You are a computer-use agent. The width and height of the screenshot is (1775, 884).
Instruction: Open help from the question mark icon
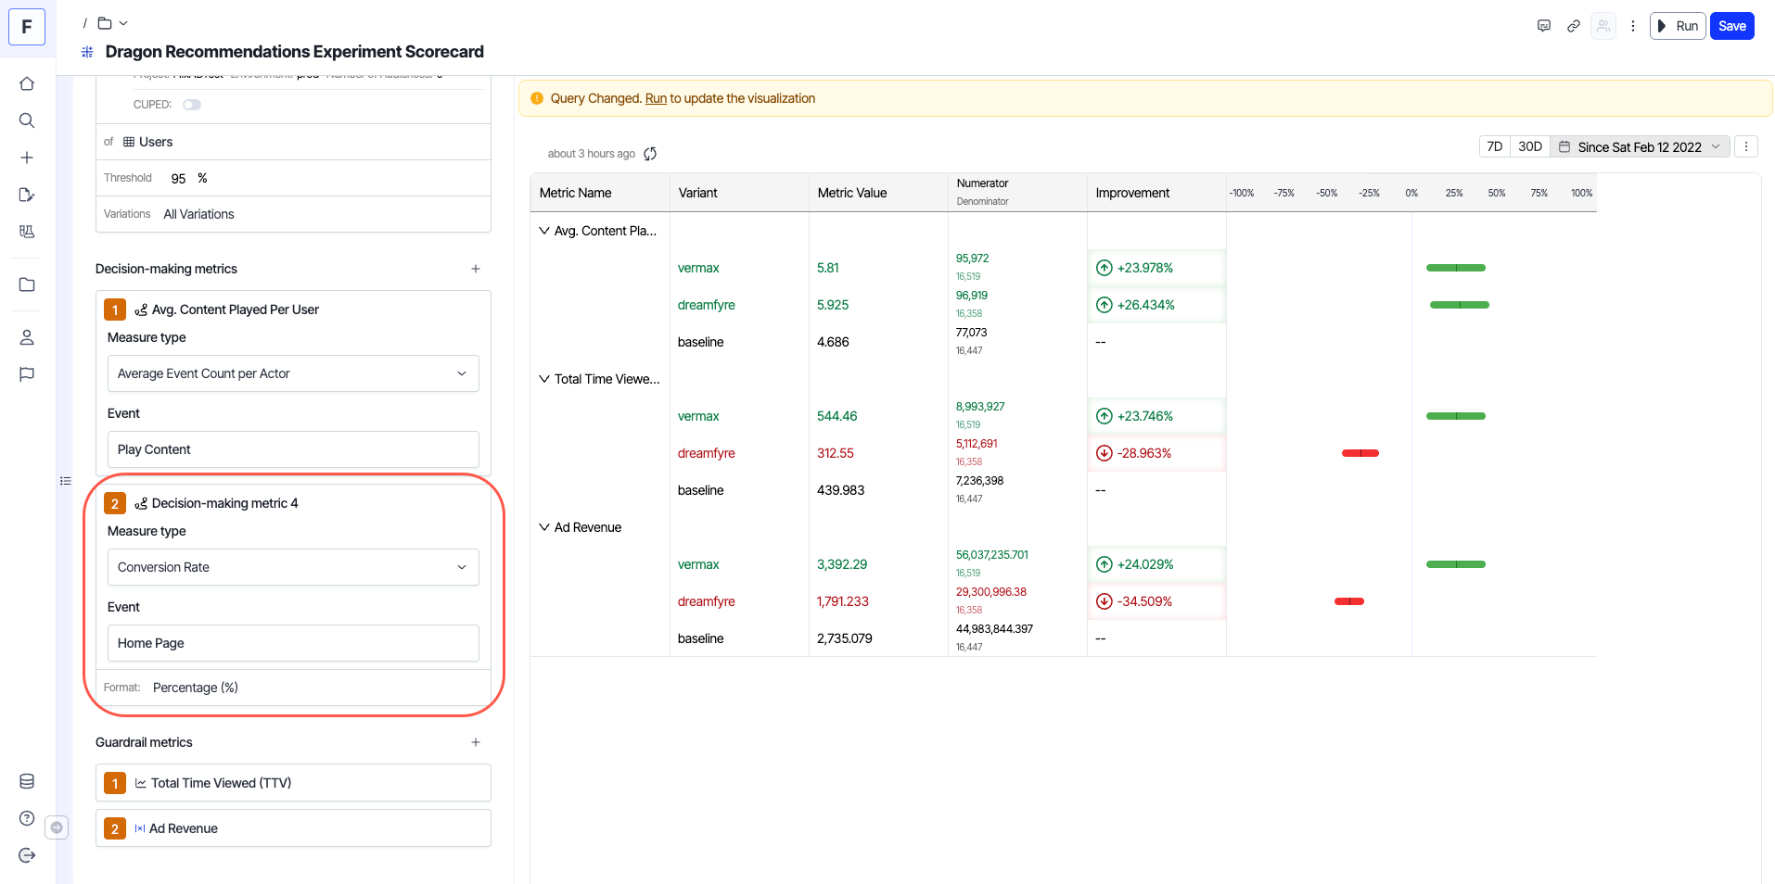click(x=27, y=818)
